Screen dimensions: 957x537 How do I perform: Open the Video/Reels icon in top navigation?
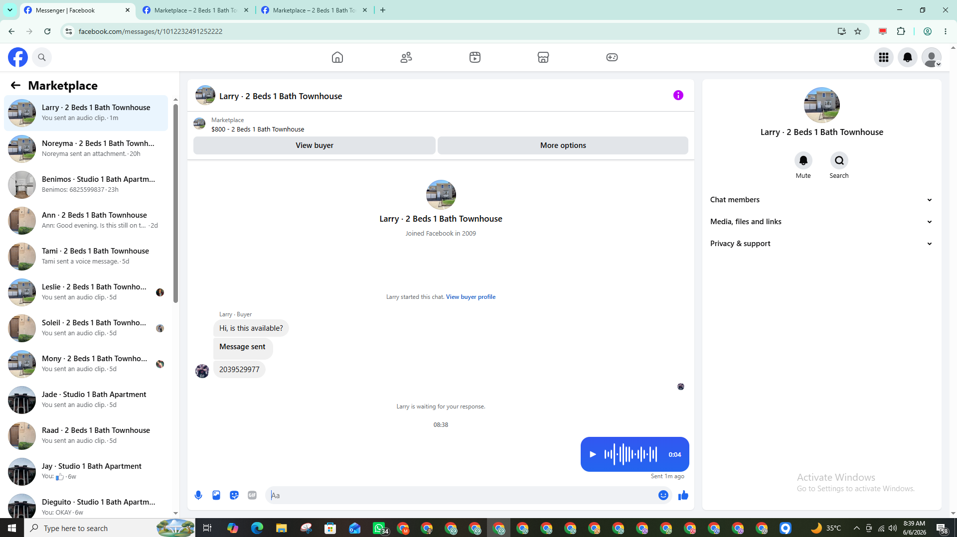[475, 57]
